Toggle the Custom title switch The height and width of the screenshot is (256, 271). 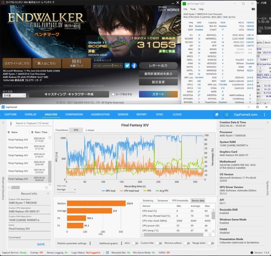(159, 243)
